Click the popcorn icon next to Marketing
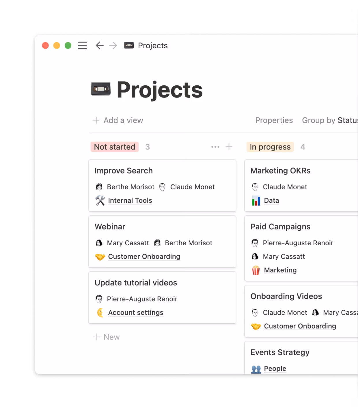Screen dimensions: 358x409 [x=256, y=270]
